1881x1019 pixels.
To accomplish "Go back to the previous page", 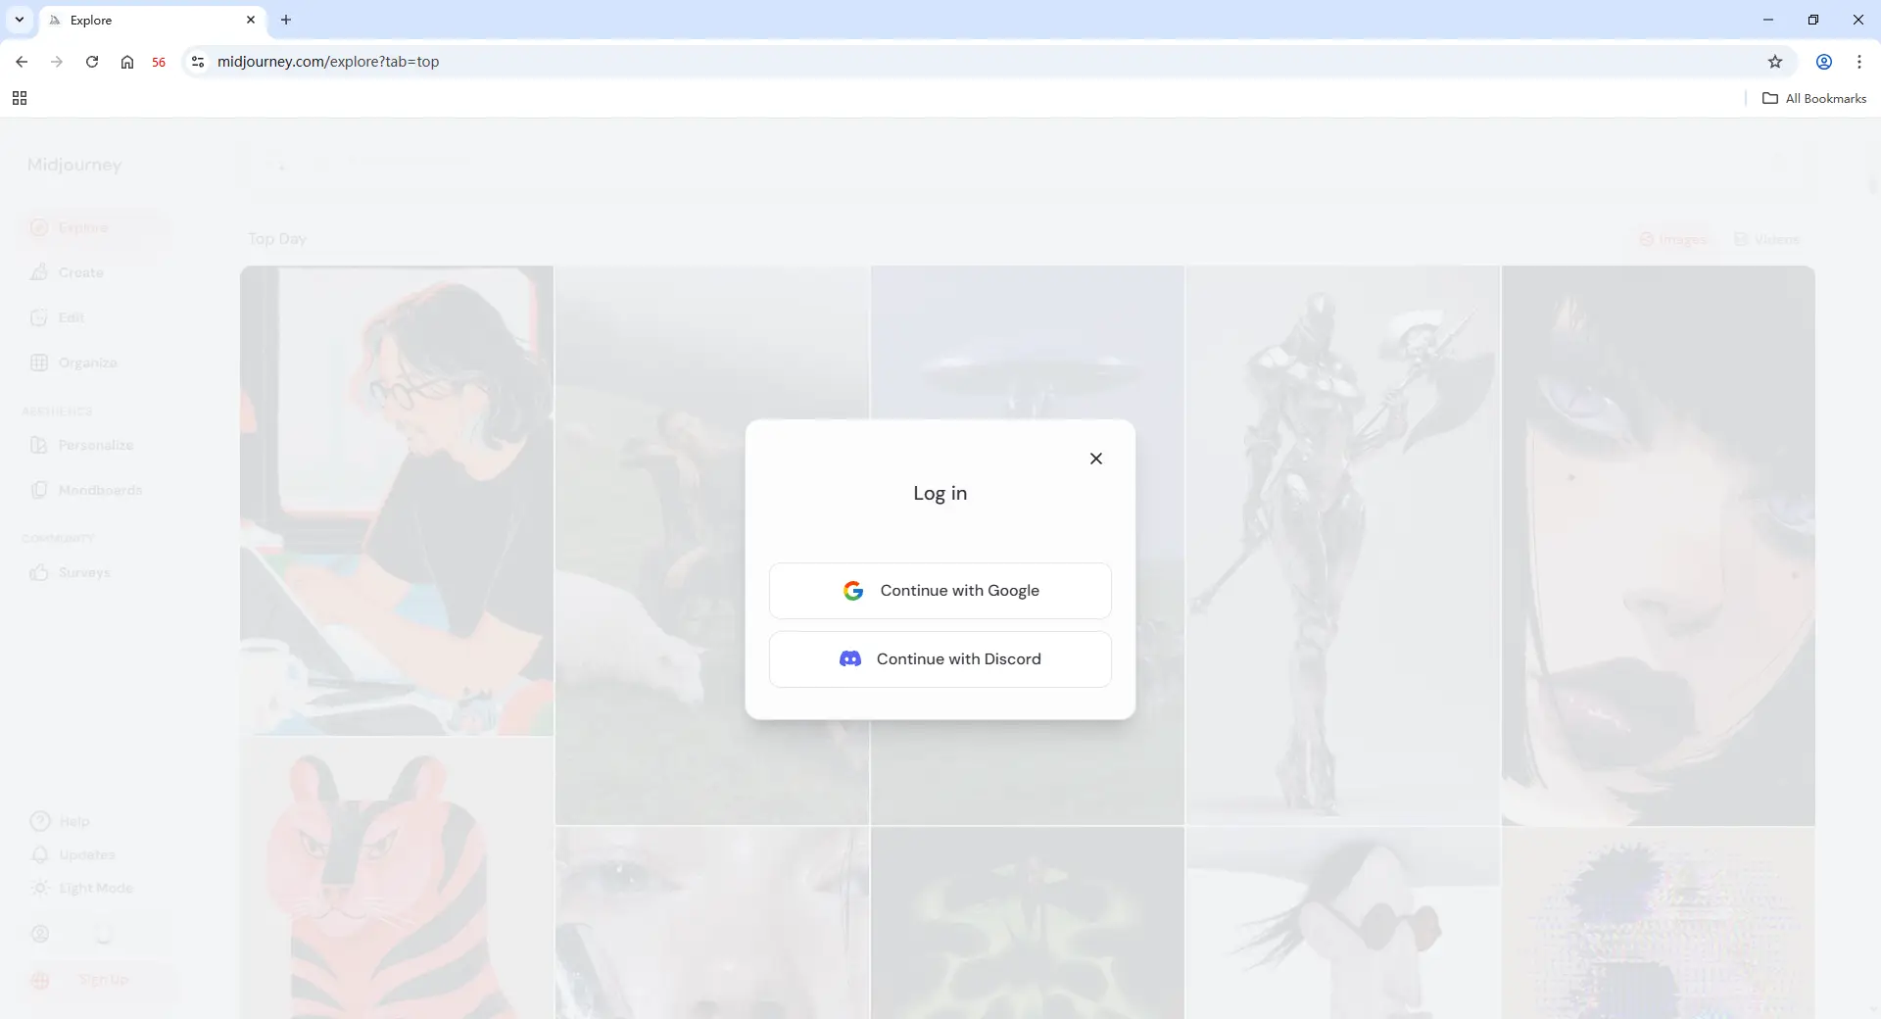I will click(x=22, y=62).
